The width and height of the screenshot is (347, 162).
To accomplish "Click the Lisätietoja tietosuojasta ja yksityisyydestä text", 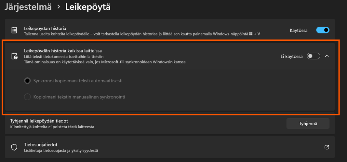I will 63,150.
